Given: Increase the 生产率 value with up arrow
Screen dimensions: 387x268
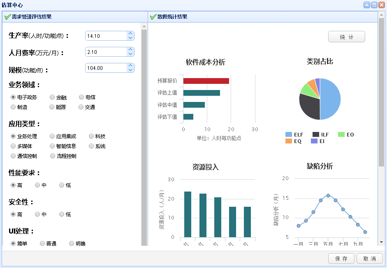Looking at the screenshot, I should coord(130,34).
